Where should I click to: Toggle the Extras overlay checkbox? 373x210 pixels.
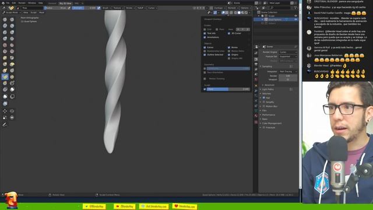point(205,48)
